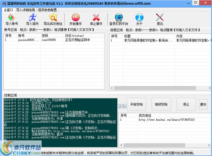
Task: Select success URL http://www.huihui.cn/share/47360720/
Action: [167, 120]
